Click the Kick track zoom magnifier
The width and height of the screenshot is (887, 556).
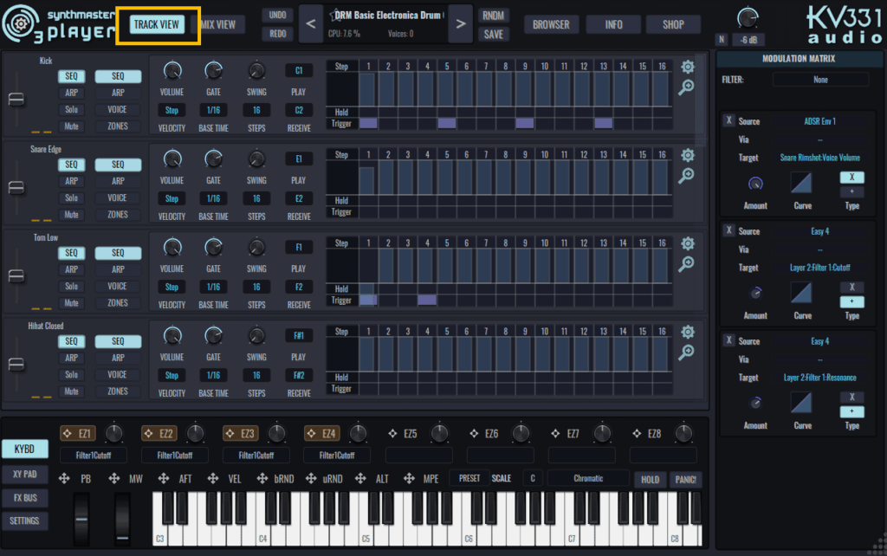pyautogui.click(x=686, y=87)
